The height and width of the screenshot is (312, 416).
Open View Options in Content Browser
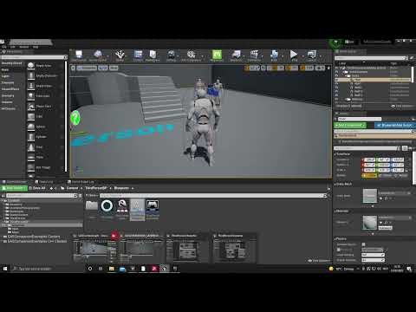(319, 261)
